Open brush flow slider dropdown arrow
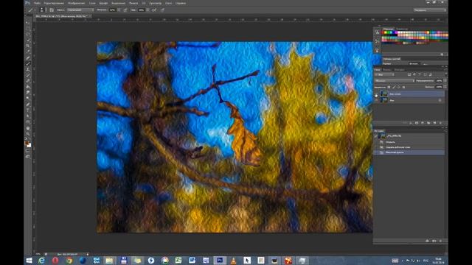 147,10
